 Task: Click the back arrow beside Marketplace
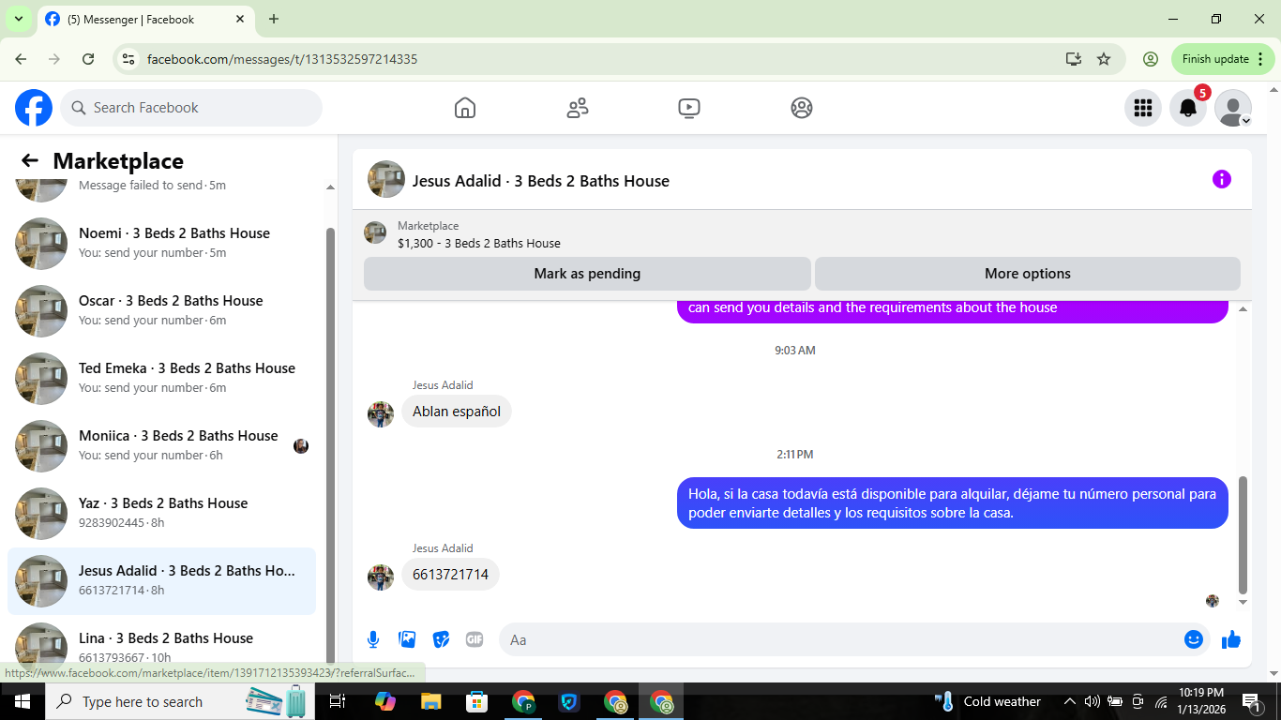tap(30, 160)
